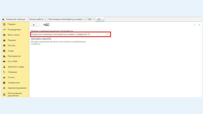Expand the invoice numbering order dropdown arrow
Image resolution: width=203 pixels, height=114 pixels.
[x=108, y=34]
